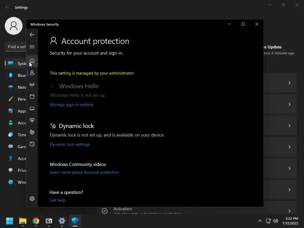
Task: Click the Find a setting search box
Action: 15,47
